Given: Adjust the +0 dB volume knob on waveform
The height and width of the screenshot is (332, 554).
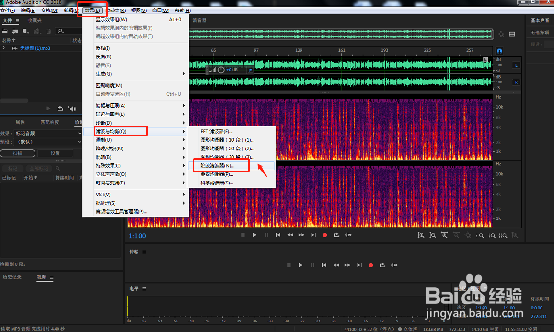Looking at the screenshot, I should click(x=221, y=69).
